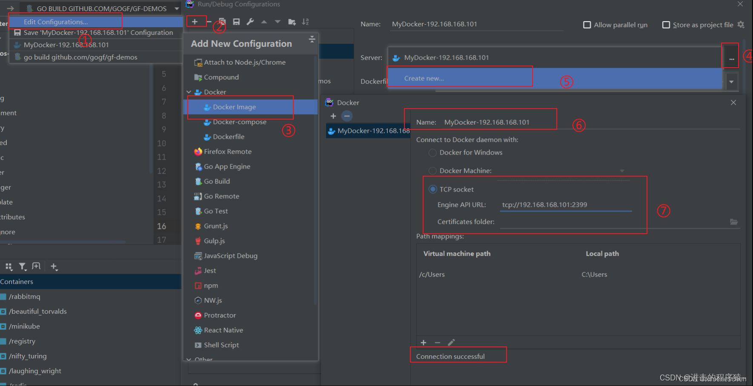Click the configuration Name input field

477,24
